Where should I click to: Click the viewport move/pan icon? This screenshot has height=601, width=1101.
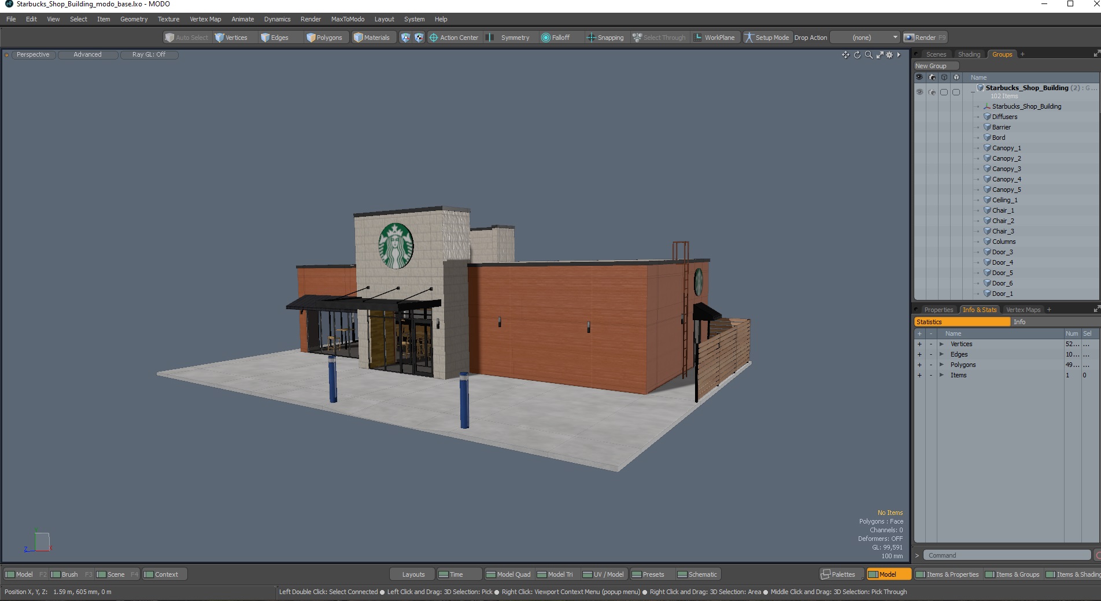click(845, 55)
